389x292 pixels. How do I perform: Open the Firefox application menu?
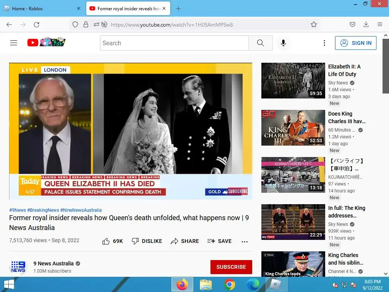[x=380, y=24]
